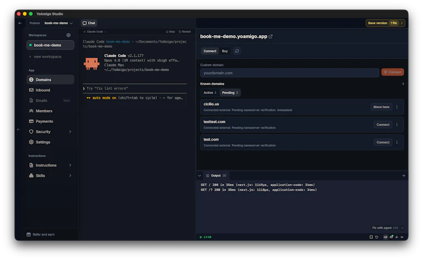This screenshot has width=423, height=260.
Task: Click the stop square icon in bottom bar
Action: [x=371, y=237]
